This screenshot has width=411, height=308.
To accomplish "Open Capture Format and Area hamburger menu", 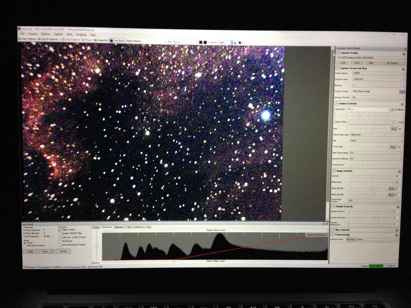I will pyautogui.click(x=403, y=69).
